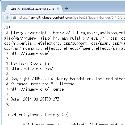
Task: Click the 'css/var/rnumnonpx' line
Action: [x=65, y=48]
